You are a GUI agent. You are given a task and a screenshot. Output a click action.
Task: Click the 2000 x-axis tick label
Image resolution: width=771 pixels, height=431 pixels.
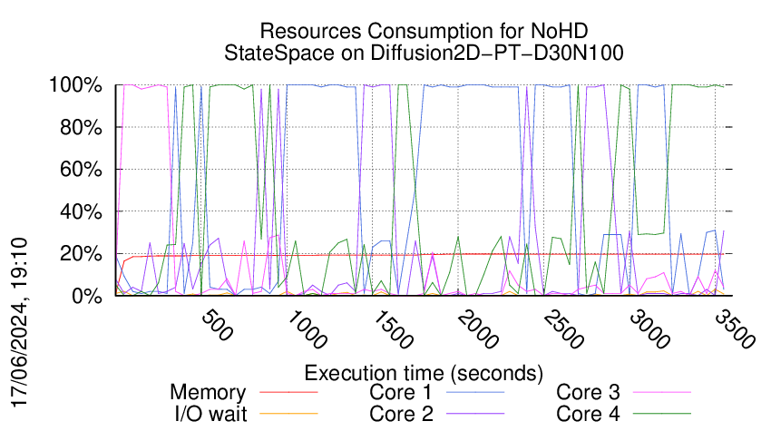[x=478, y=329]
